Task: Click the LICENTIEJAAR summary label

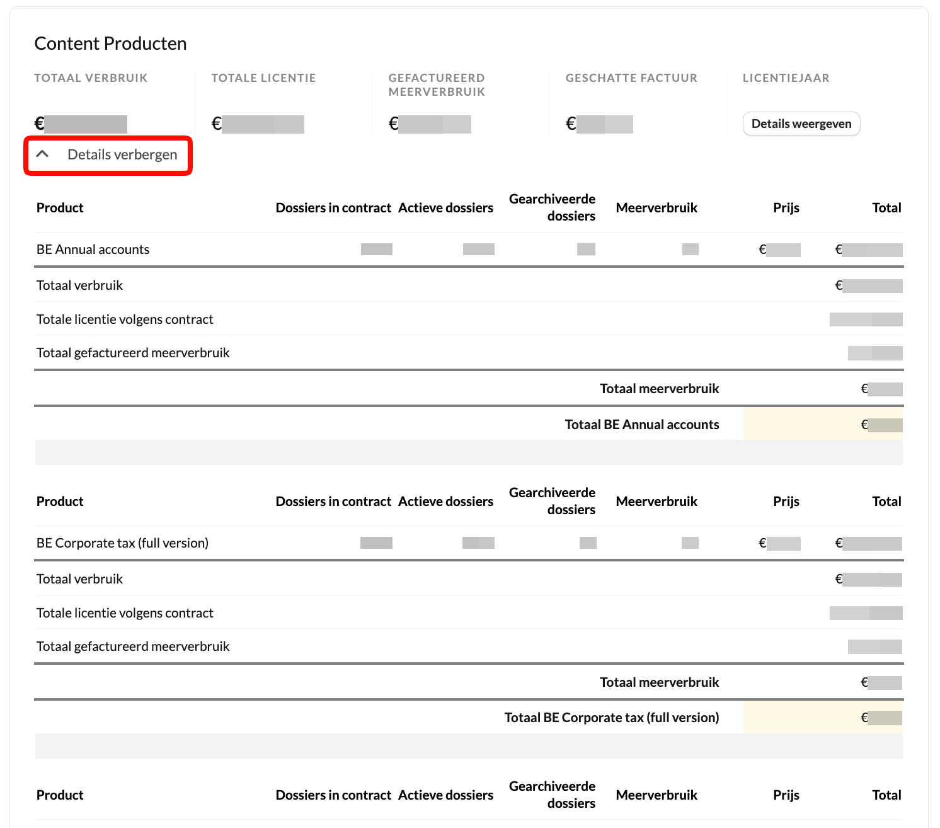Action: pyautogui.click(x=786, y=78)
